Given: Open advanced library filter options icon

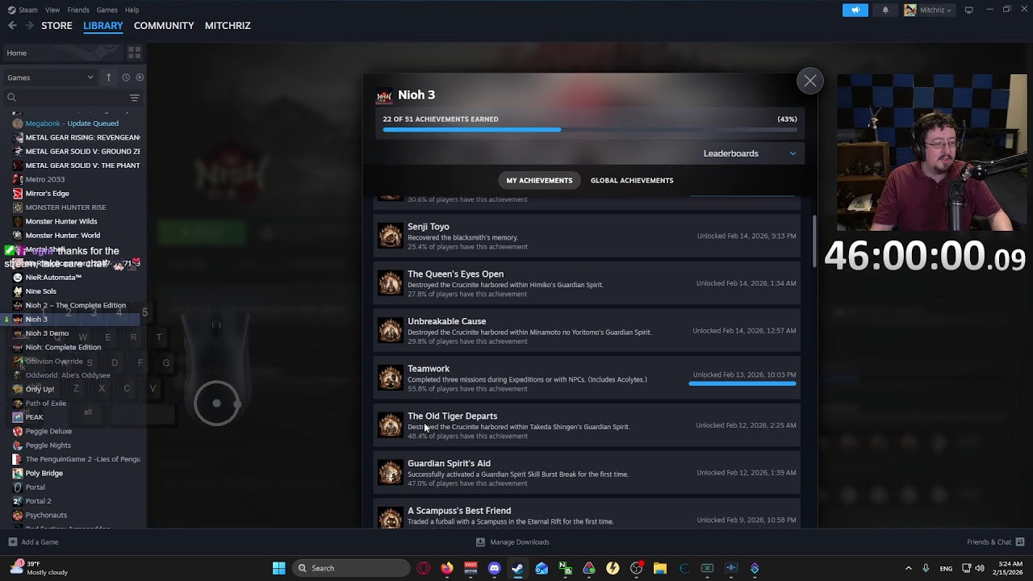Looking at the screenshot, I should pos(134,98).
